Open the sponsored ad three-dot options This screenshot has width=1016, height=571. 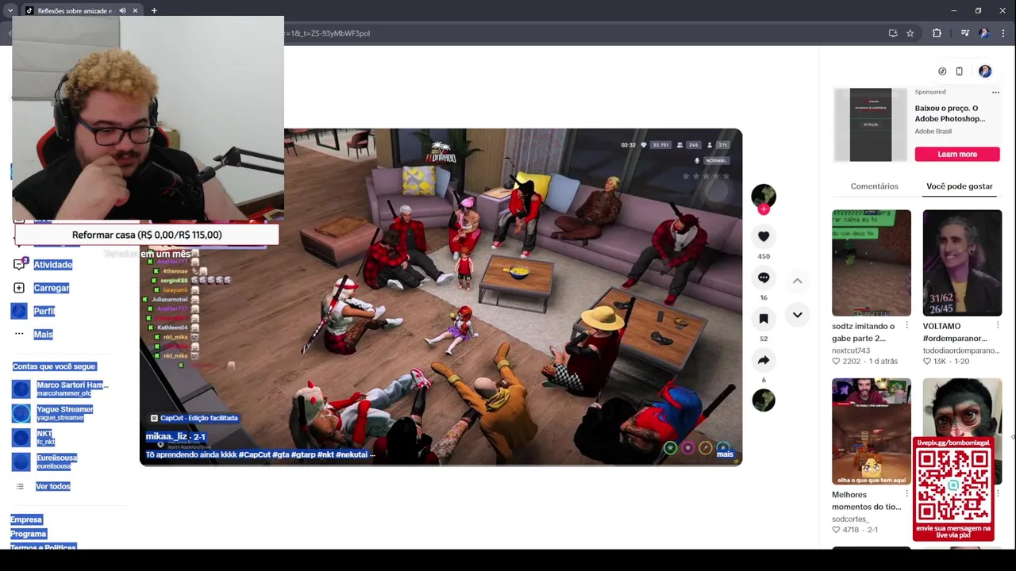[995, 93]
